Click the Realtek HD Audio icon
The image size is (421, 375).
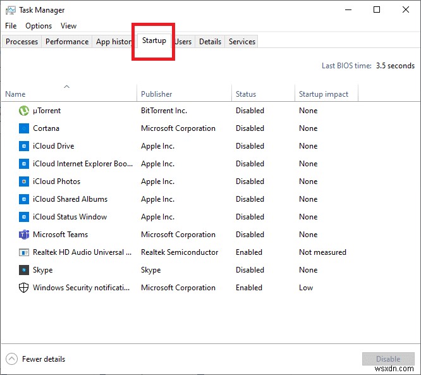click(24, 252)
